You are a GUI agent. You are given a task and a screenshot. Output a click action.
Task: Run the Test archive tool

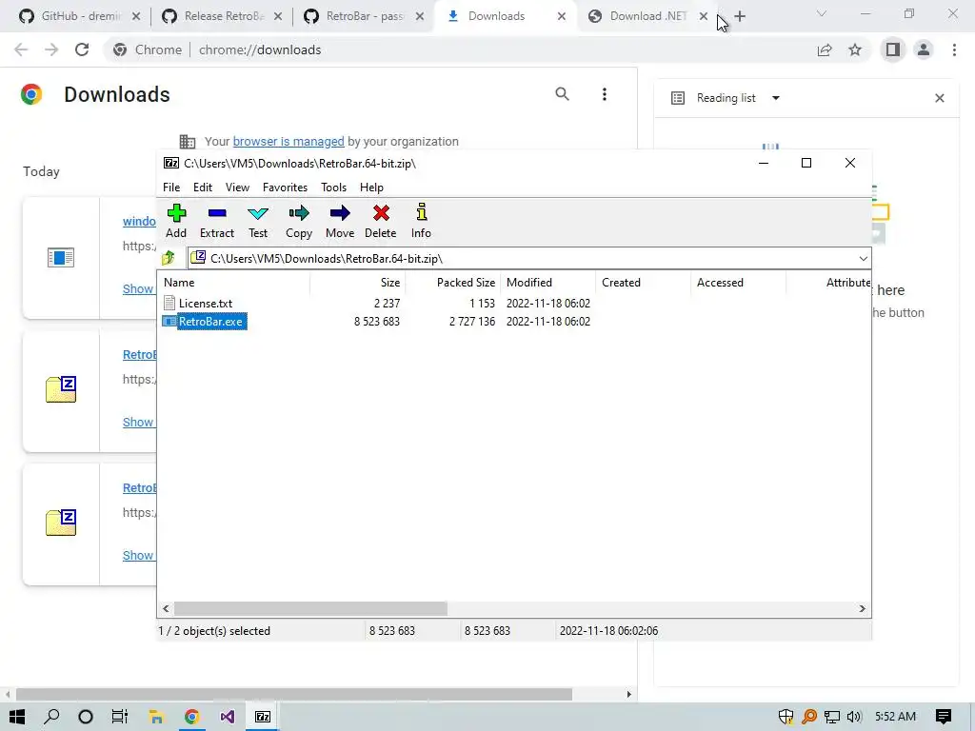[x=258, y=221]
